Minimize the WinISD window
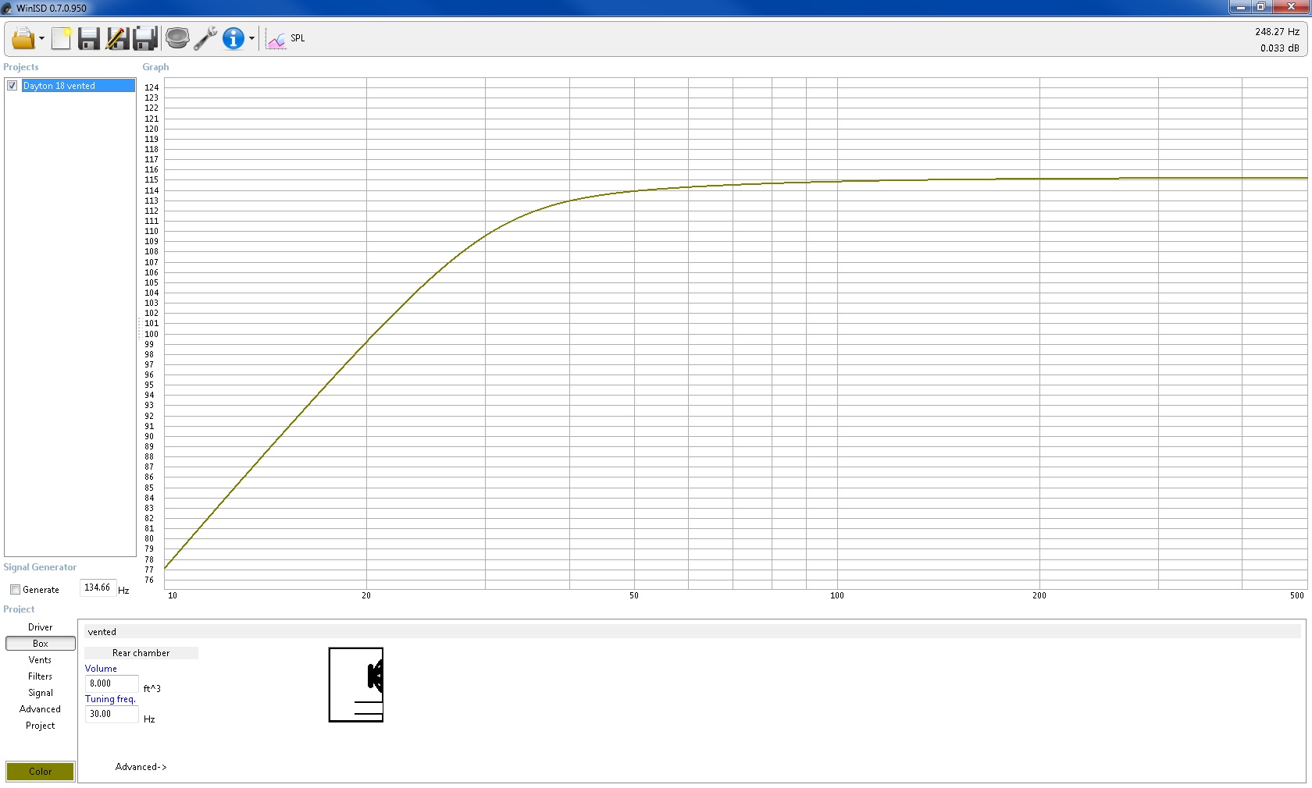The height and width of the screenshot is (788, 1312). pos(1240,7)
